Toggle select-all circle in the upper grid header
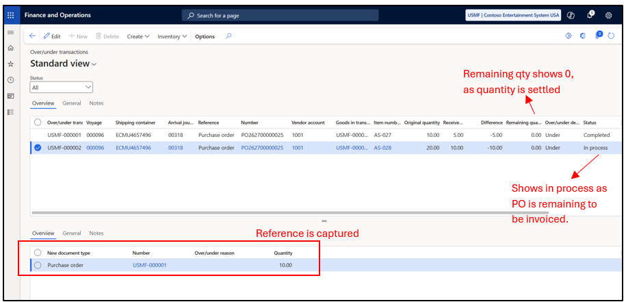 point(38,122)
